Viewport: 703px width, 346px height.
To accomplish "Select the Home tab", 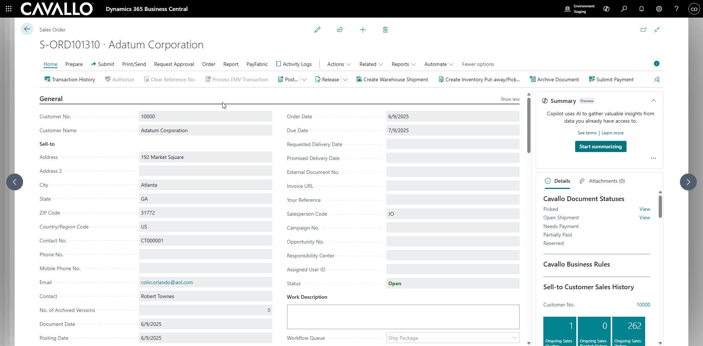I will point(51,64).
